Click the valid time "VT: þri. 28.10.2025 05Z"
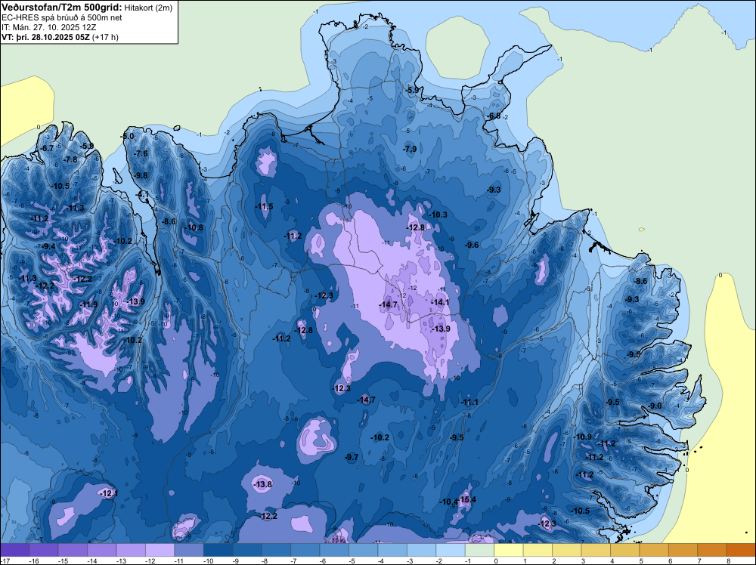Viewport: 756px width, 565px height. [x=45, y=36]
